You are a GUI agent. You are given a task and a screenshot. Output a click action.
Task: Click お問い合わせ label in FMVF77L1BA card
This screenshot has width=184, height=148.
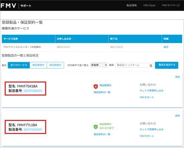pyautogui.click(x=148, y=124)
